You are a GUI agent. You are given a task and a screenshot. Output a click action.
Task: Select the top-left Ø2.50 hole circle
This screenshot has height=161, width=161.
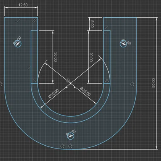pyautogui.click(x=18, y=44)
